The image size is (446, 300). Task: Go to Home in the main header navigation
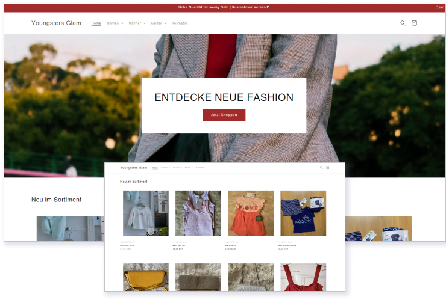(96, 23)
